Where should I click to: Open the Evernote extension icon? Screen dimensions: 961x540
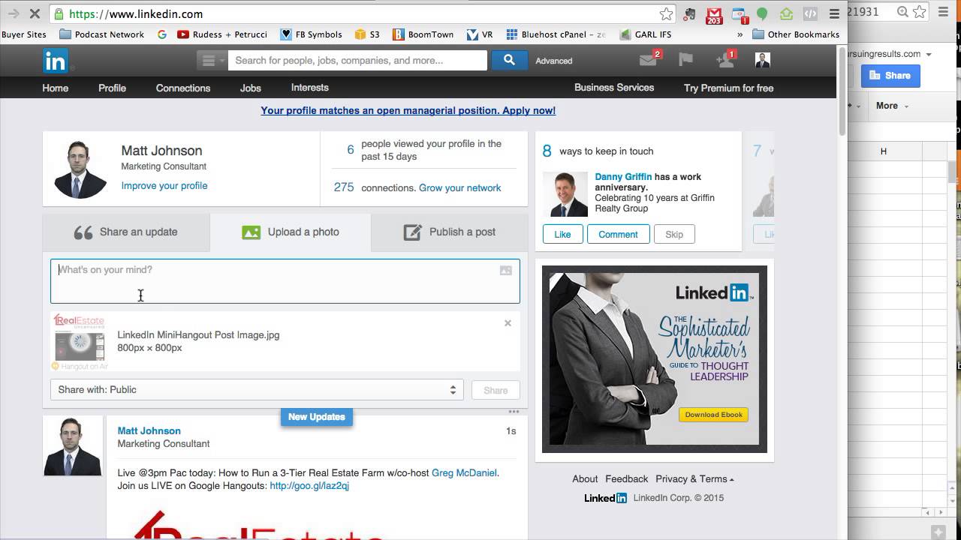coord(690,13)
